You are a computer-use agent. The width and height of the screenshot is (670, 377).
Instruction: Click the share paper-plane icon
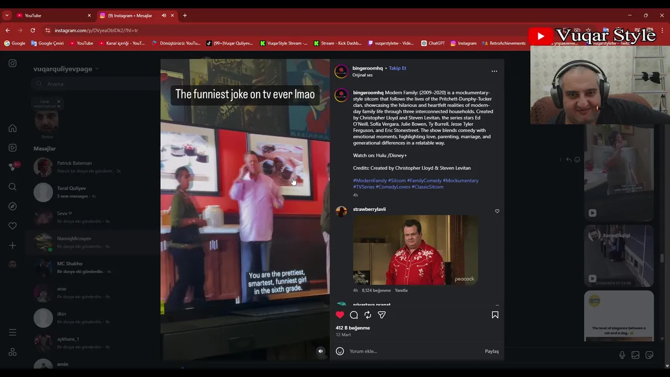pos(382,315)
